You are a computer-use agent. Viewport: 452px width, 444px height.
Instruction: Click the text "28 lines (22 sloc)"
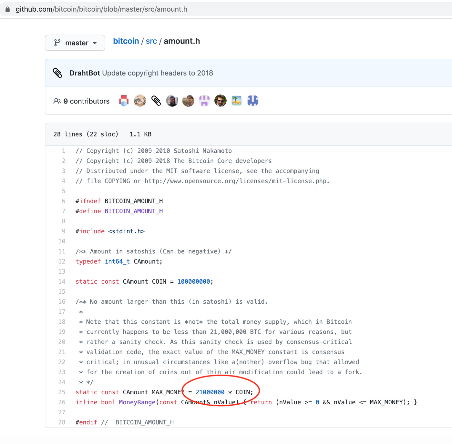point(86,134)
